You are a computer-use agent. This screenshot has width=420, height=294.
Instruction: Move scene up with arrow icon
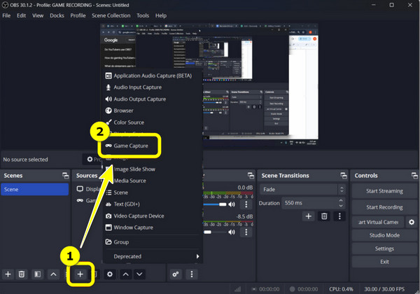click(x=53, y=274)
